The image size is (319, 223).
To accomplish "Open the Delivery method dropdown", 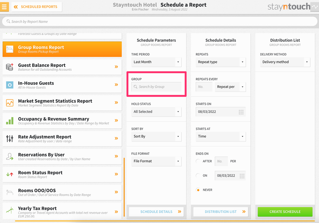I will (285, 62).
